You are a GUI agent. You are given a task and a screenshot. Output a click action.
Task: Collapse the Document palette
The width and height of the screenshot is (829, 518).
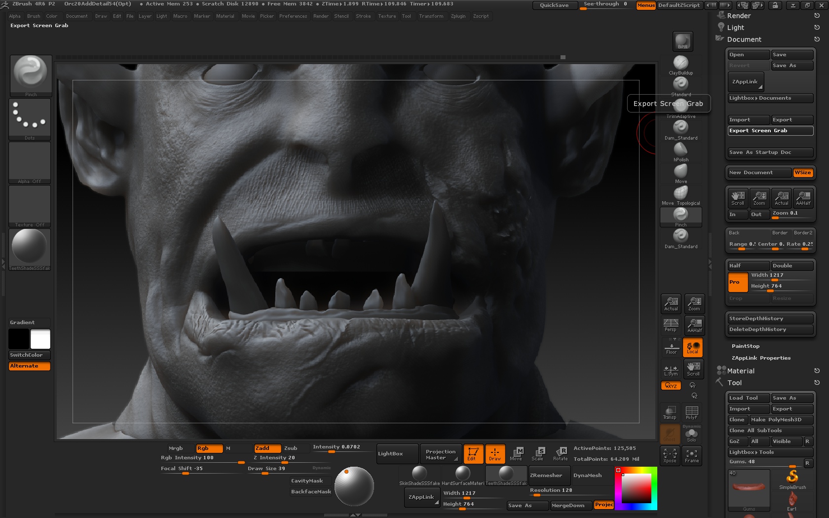tap(744, 39)
